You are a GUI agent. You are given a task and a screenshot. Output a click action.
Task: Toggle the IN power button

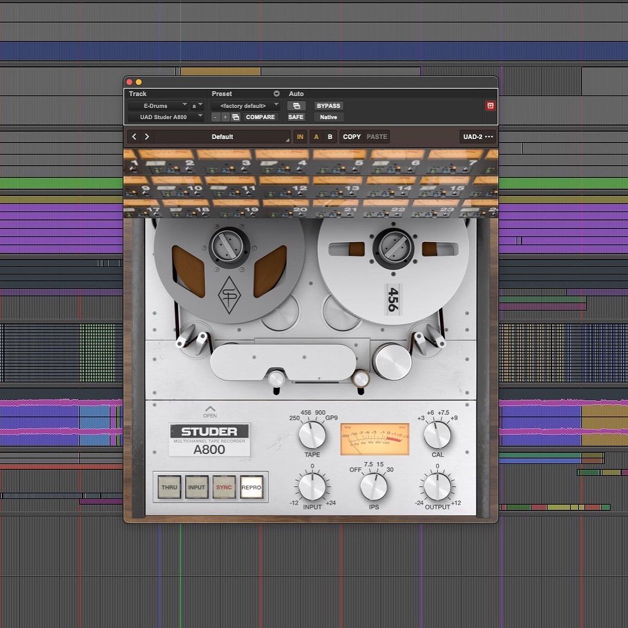300,137
